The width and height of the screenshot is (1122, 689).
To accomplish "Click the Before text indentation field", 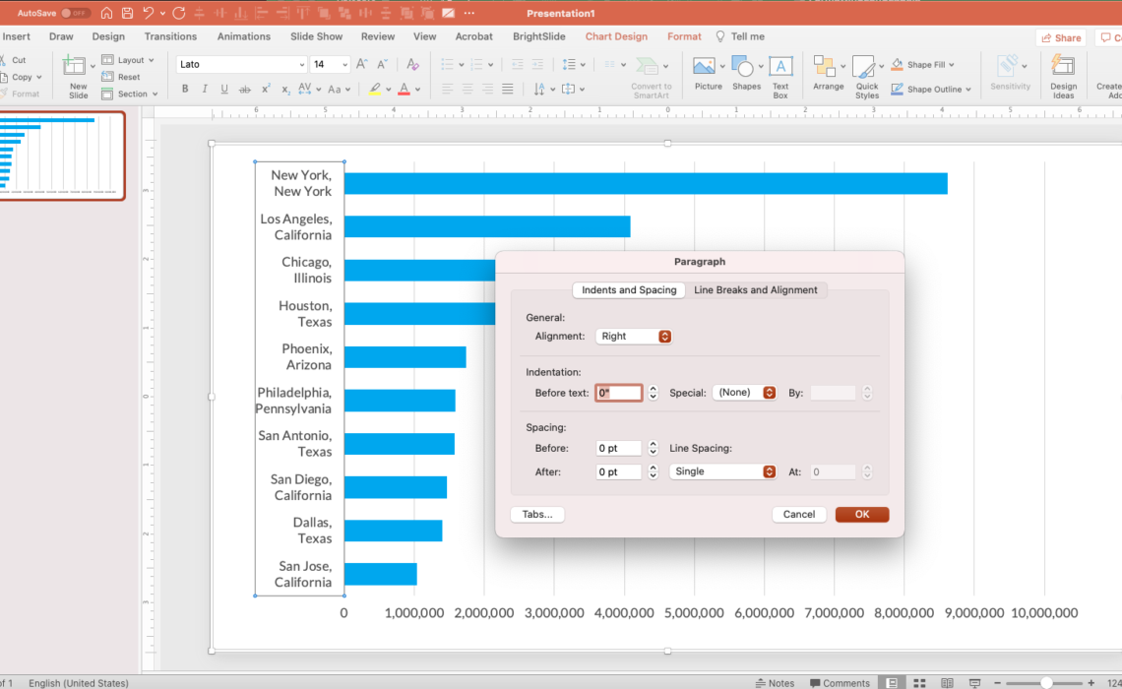I will point(618,393).
